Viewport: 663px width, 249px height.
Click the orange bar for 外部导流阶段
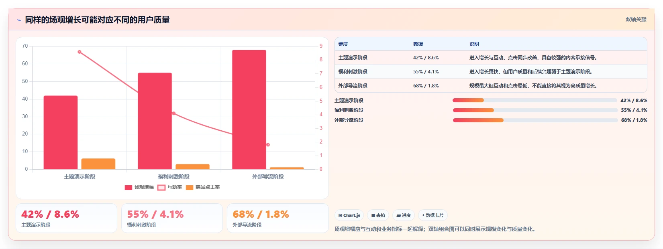tap(287, 168)
